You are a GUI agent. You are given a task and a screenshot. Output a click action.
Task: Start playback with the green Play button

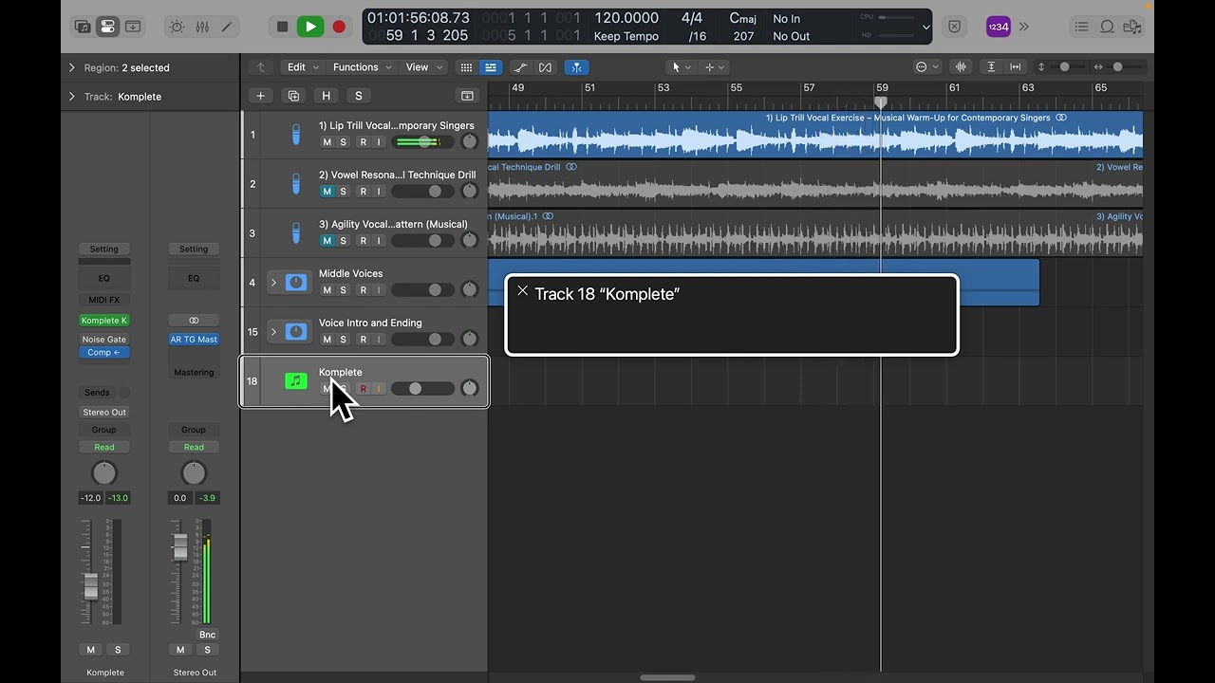310,27
